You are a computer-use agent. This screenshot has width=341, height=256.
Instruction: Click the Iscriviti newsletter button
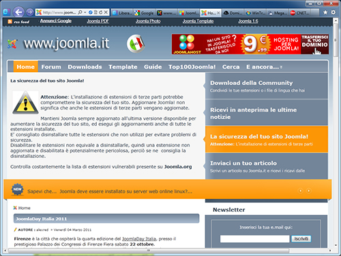tap(301, 239)
